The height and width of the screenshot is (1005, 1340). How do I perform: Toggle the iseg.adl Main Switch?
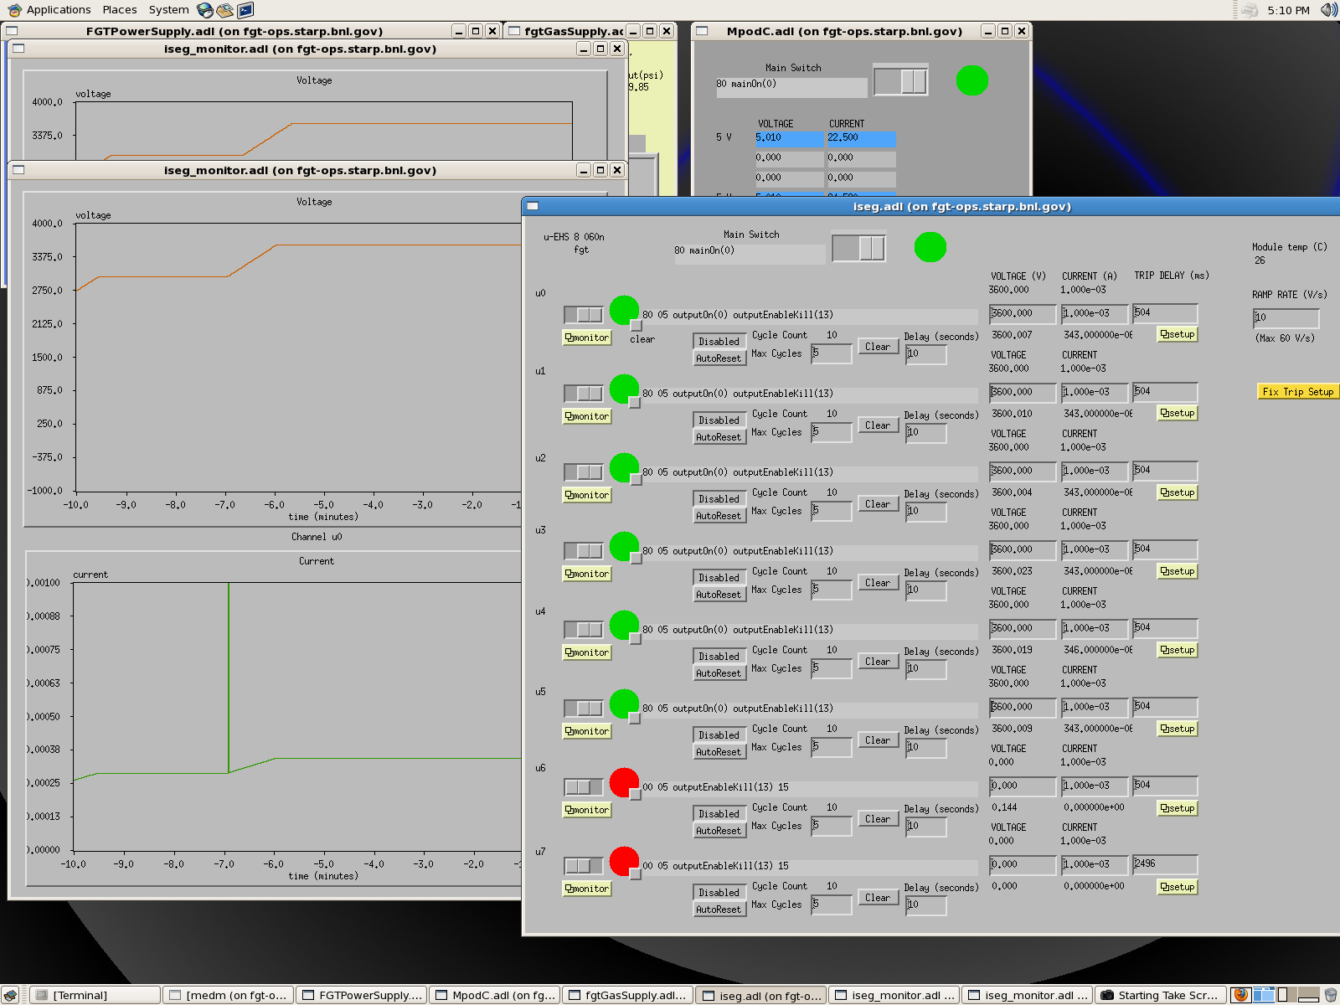pos(858,248)
